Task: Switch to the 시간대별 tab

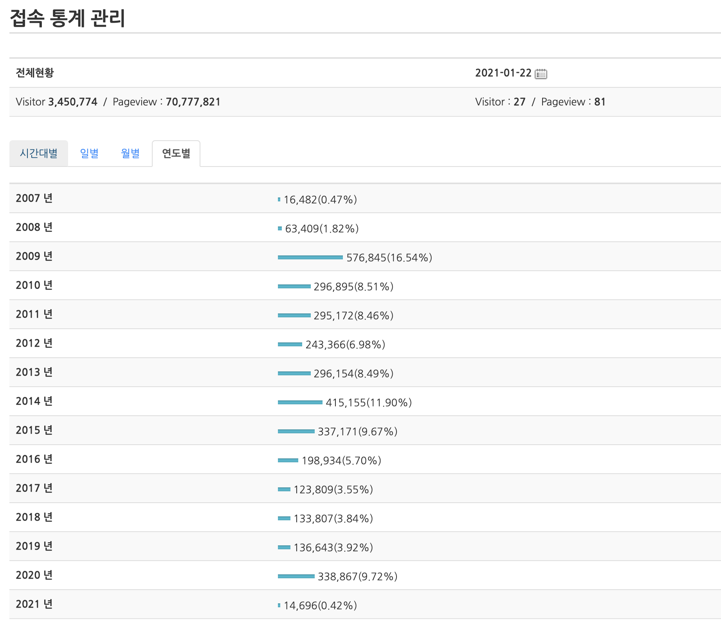Action: tap(39, 153)
